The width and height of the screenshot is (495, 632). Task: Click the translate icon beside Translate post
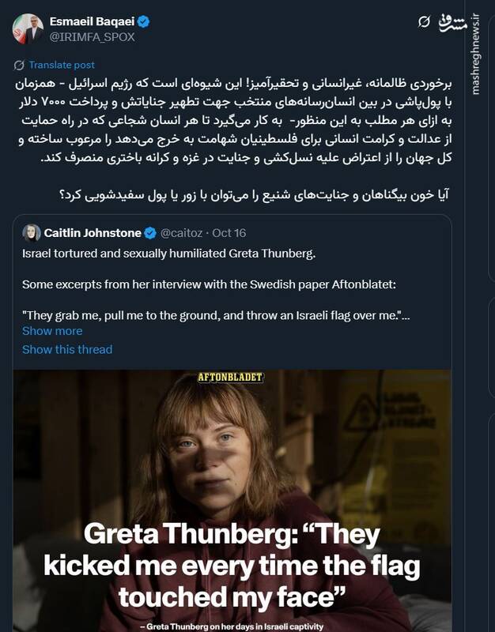pos(19,65)
